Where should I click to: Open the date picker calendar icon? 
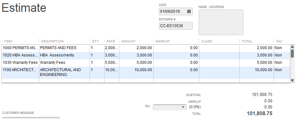[x=189, y=11]
